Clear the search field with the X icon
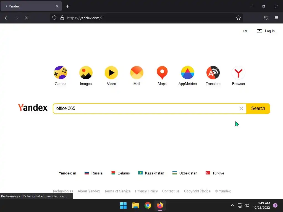The width and height of the screenshot is (283, 212). pos(241,108)
